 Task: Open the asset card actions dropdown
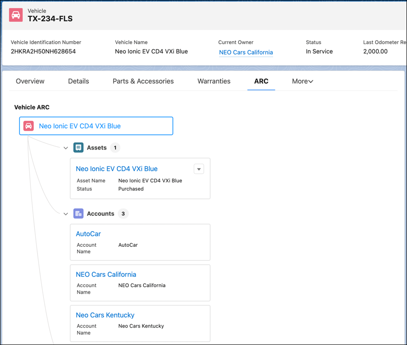199,169
